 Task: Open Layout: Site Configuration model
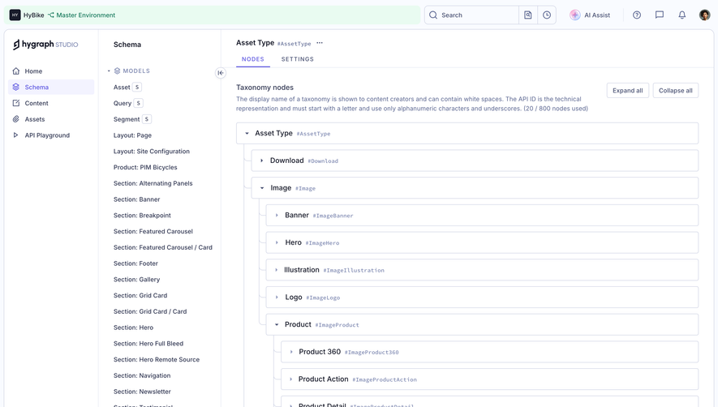pyautogui.click(x=152, y=151)
